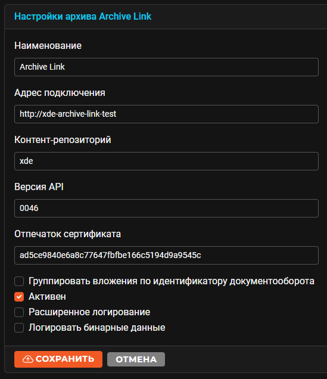The width and height of the screenshot is (327, 379).
Task: Click the cloud upload icon on the save button
Action: [28, 359]
